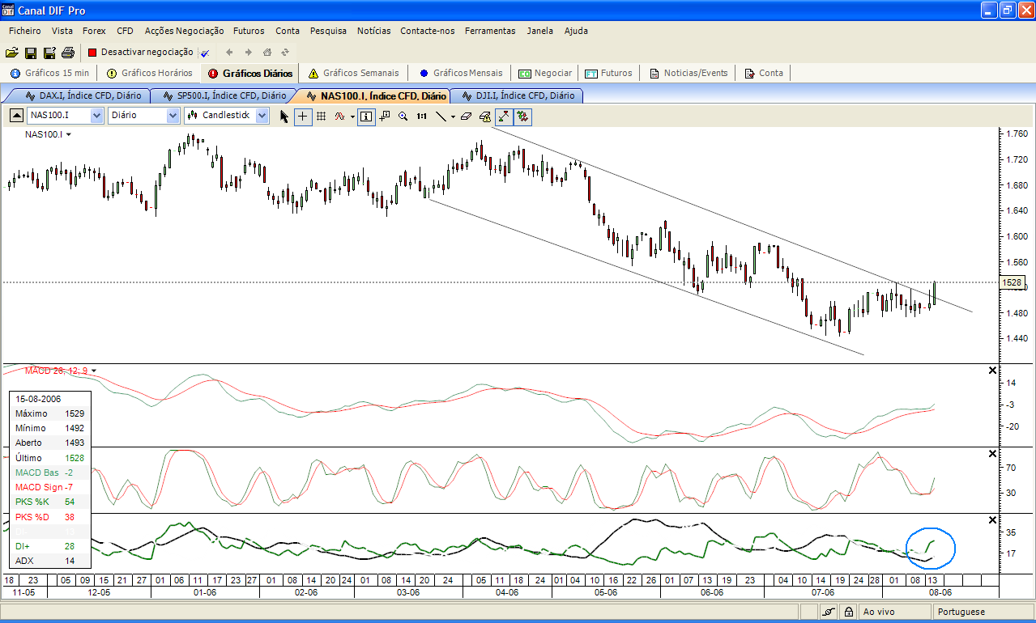Toggle the green-red zigzag arrows button
This screenshot has height=623, width=1036.
(x=523, y=116)
